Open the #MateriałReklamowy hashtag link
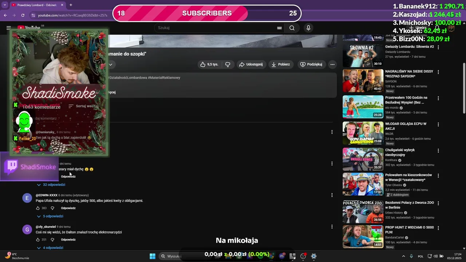 164,78
